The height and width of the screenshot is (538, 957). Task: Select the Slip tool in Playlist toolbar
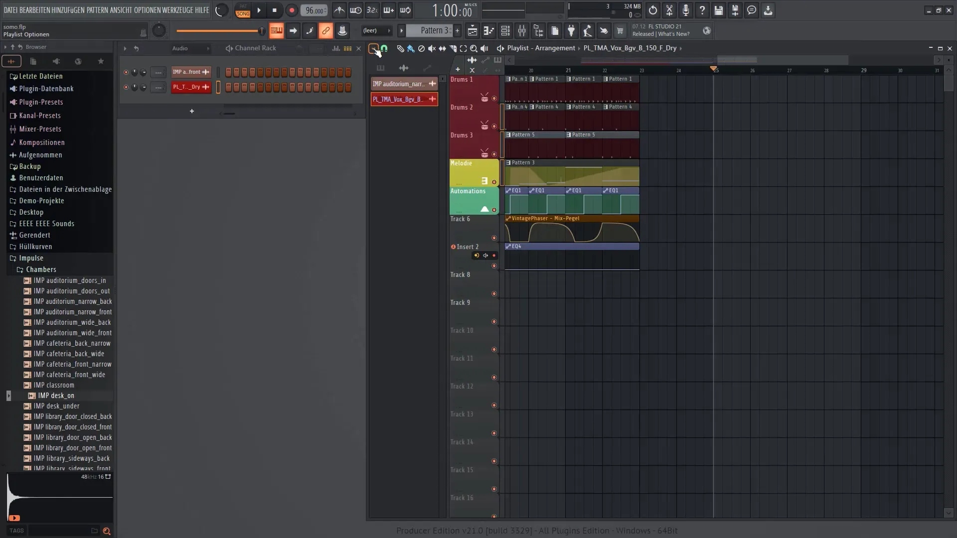442,48
